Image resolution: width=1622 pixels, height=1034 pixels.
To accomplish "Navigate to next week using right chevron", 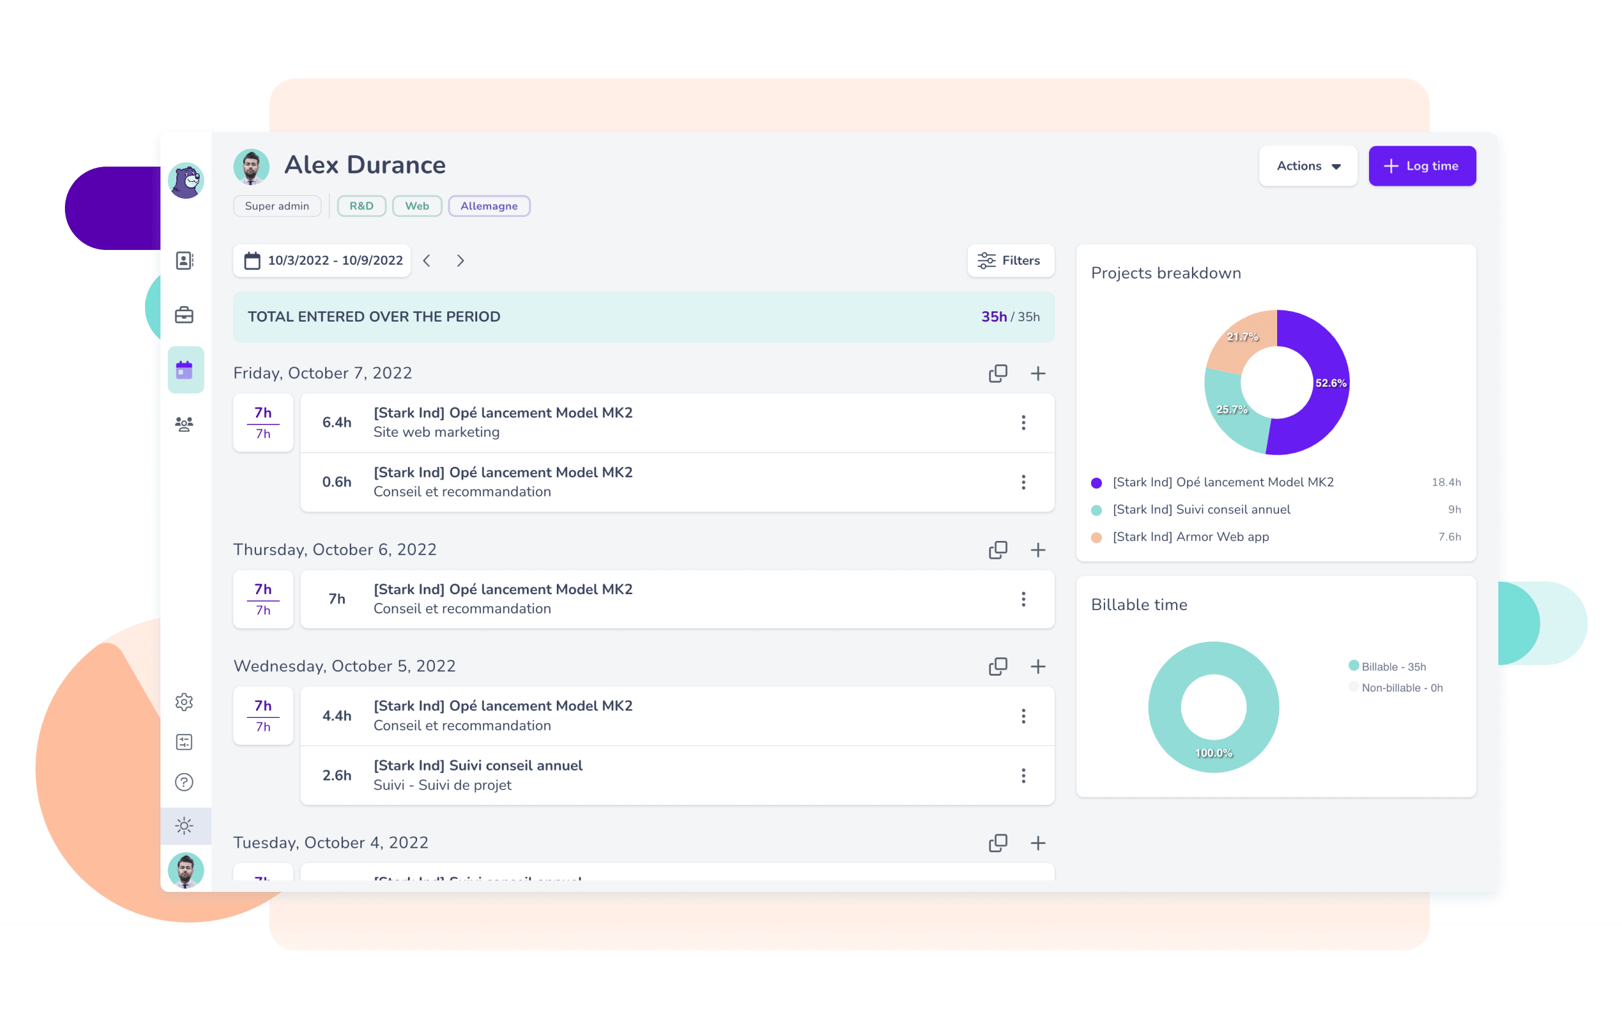I will point(460,260).
